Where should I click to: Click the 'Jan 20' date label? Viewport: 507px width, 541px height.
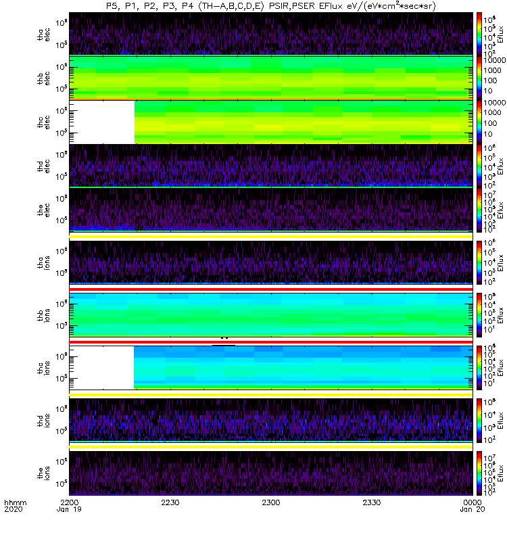pyautogui.click(x=472, y=509)
